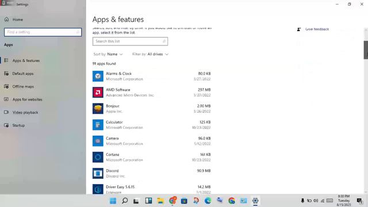Click the vertical scrollbar thumb

tap(366, 50)
